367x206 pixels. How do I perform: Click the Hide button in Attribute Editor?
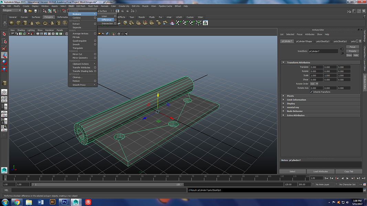pos(356,55)
